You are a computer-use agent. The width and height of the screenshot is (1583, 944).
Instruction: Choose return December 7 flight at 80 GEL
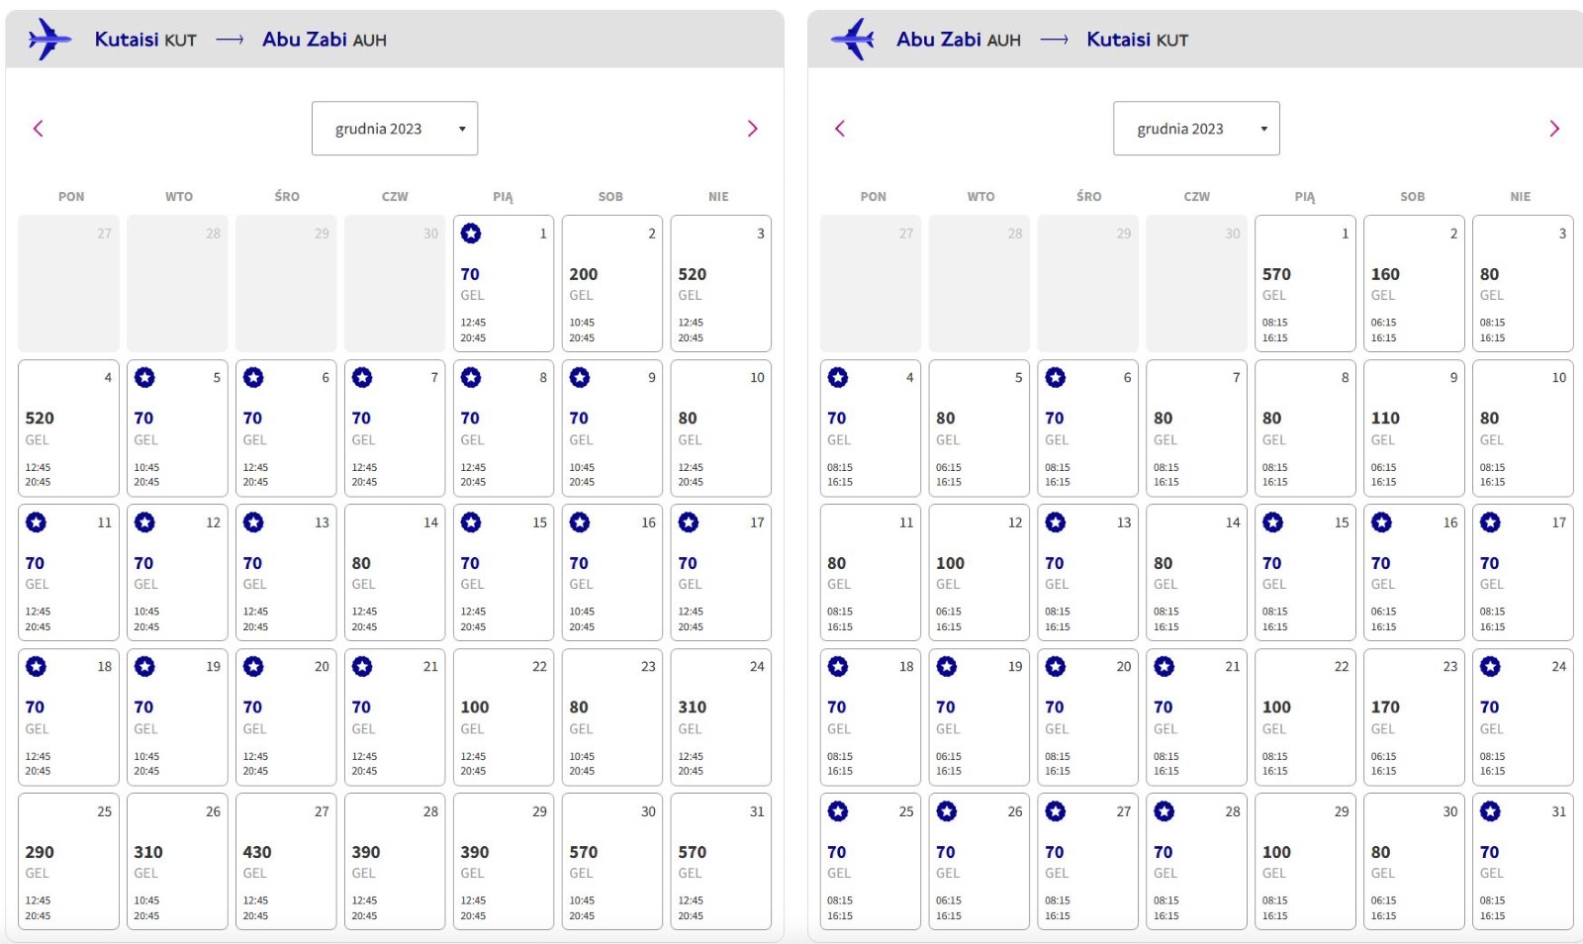pyautogui.click(x=1196, y=427)
